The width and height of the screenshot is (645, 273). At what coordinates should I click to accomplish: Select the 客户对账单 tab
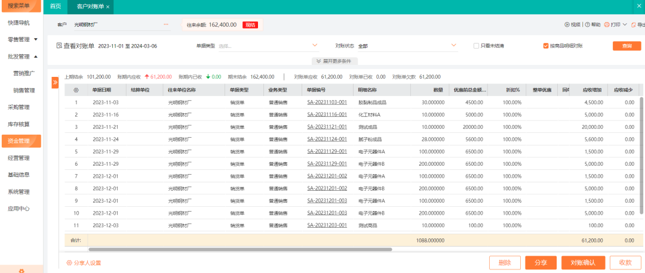[x=90, y=7]
